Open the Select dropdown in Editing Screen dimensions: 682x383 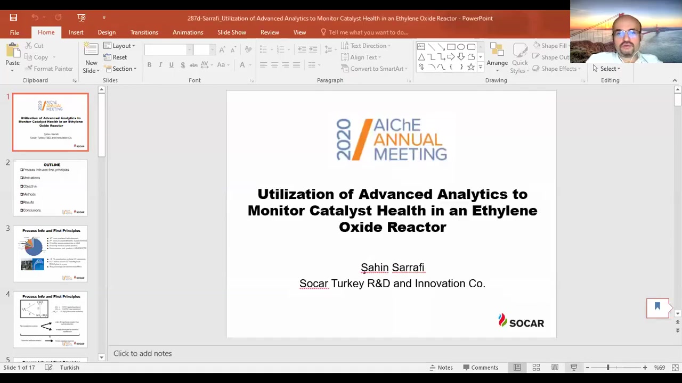click(x=606, y=69)
